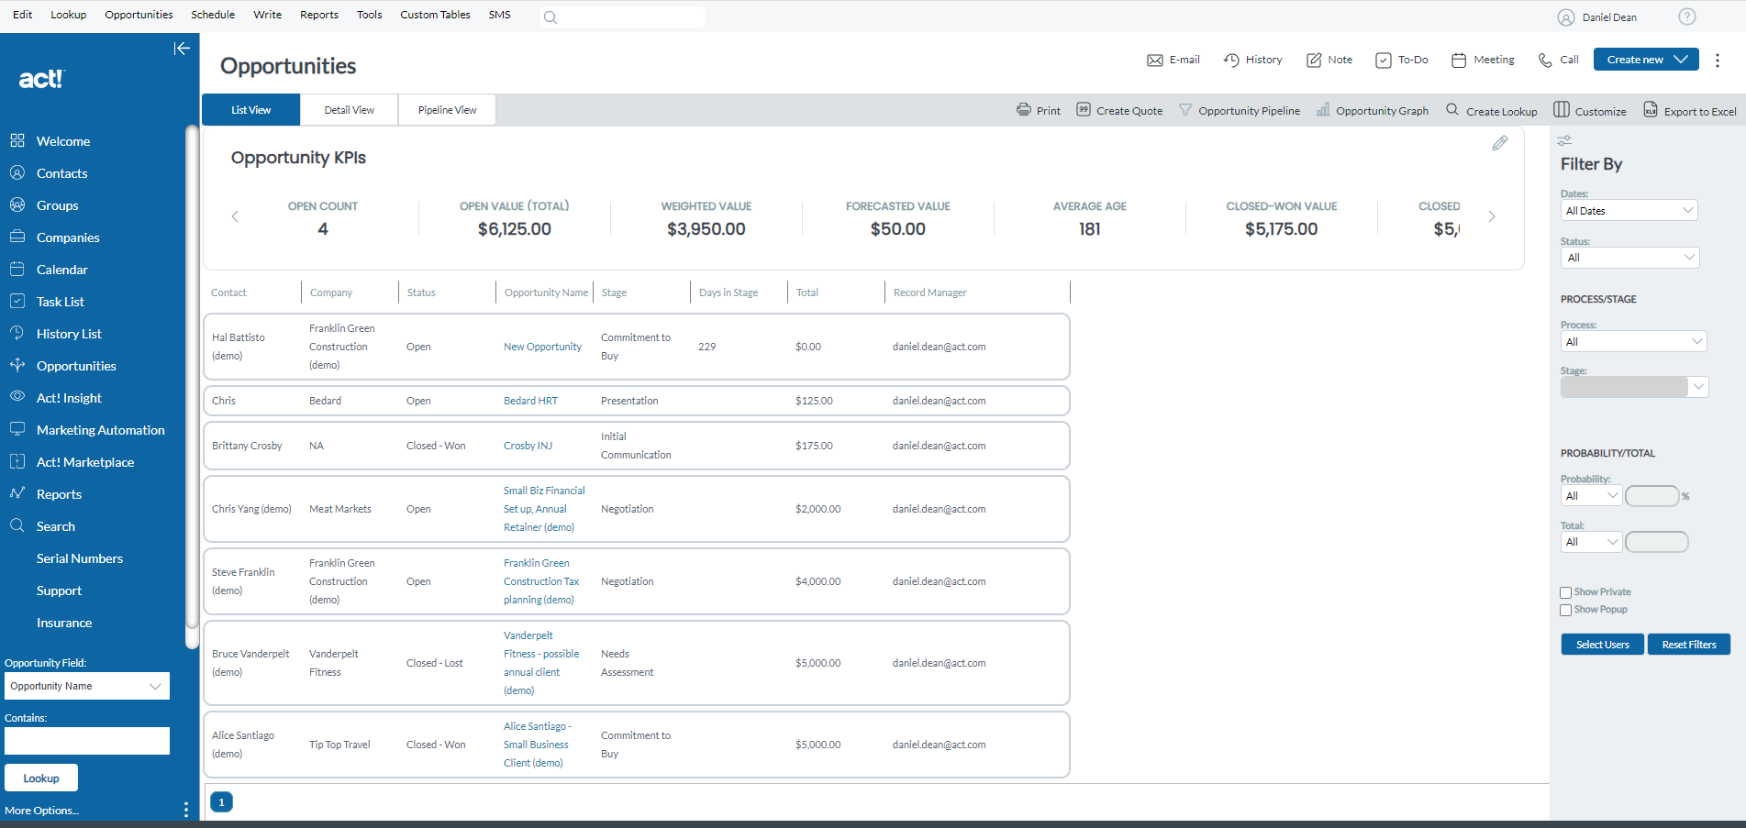Collapse the sidebar with the arrow icon
Viewport: 1746px width, 828px height.
click(x=182, y=49)
